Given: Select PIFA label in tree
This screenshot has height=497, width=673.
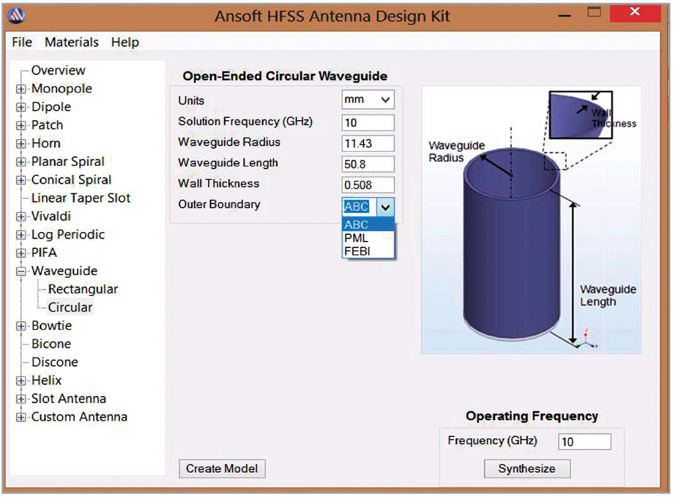Looking at the screenshot, I should 44,253.
